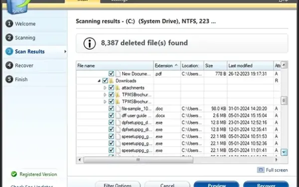Click the Cancel button

tap(167, 185)
